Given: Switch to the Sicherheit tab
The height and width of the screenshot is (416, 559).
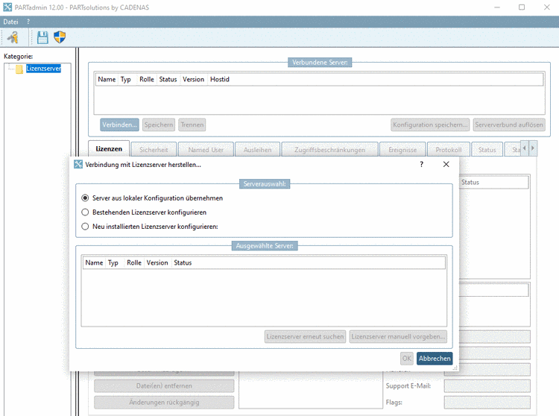Looking at the screenshot, I should [x=154, y=150].
